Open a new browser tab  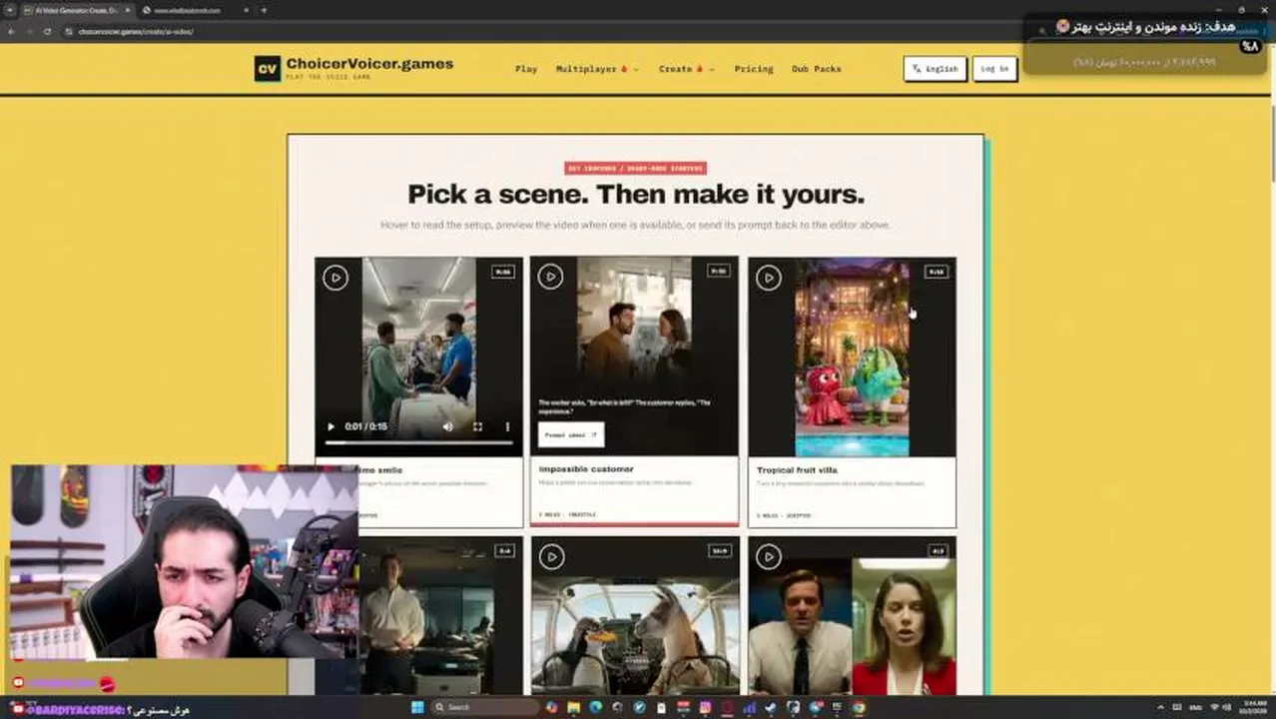(264, 10)
